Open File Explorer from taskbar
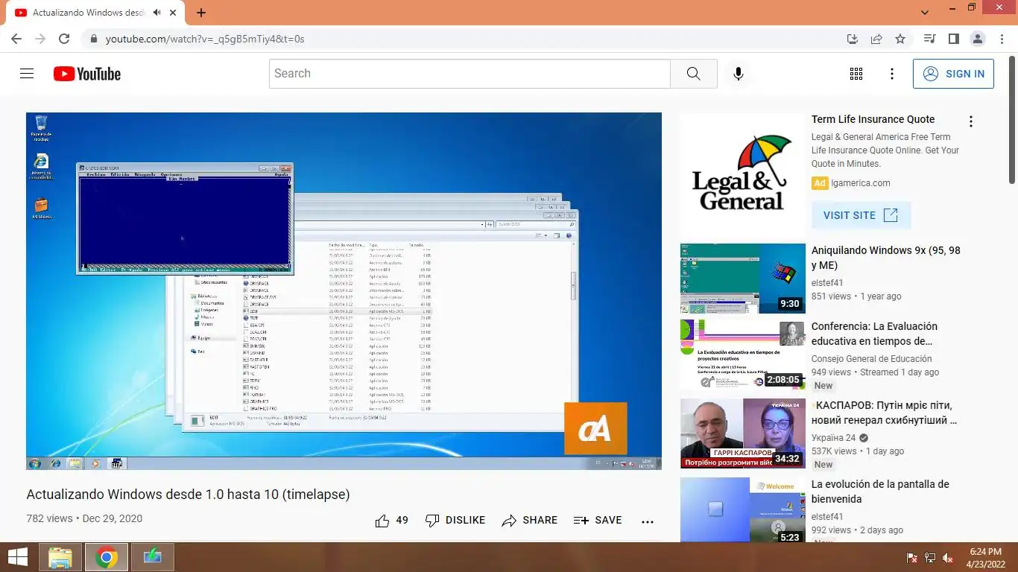 click(x=60, y=557)
